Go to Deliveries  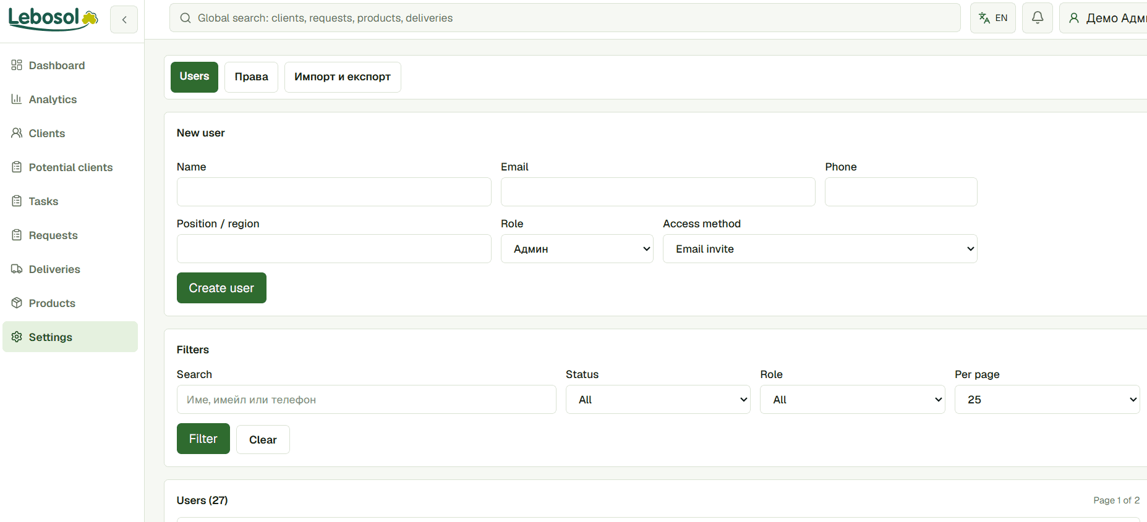[70, 269]
